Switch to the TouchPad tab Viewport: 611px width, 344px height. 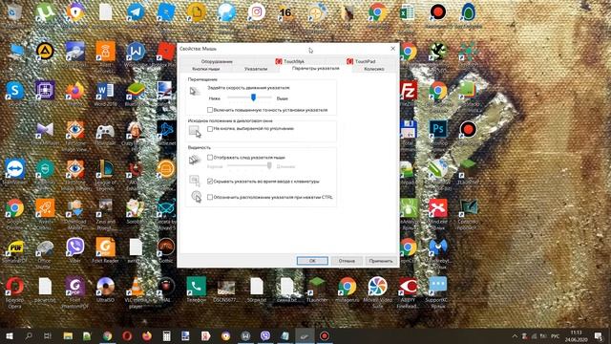(361, 61)
